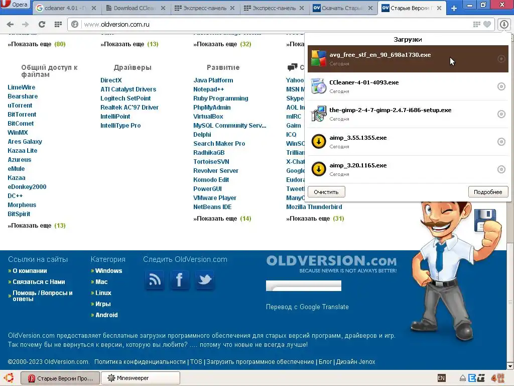Viewport: 514px width, 386px height.
Task: Reload the current page
Action: point(42,24)
